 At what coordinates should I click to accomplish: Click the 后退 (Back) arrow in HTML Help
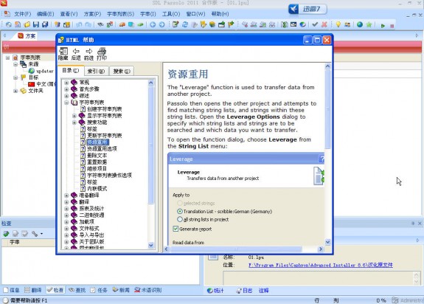pyautogui.click(x=76, y=54)
